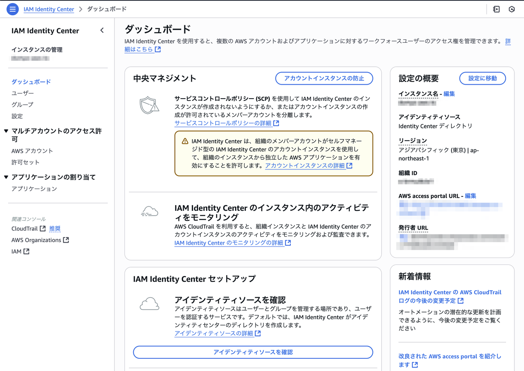
Task: Click external link icon next to AWS Organizations
Action: [x=66, y=240]
